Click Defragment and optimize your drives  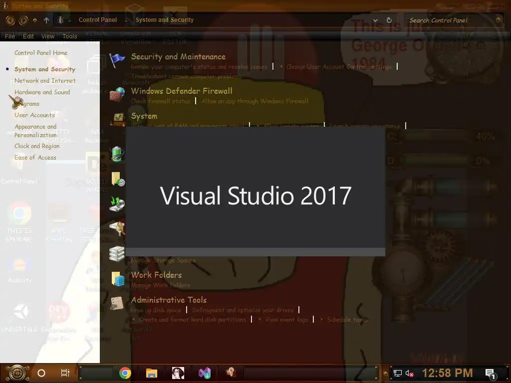click(243, 310)
